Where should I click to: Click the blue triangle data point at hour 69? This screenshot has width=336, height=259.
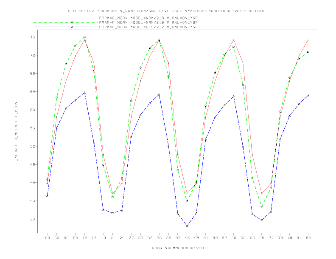click(262, 220)
